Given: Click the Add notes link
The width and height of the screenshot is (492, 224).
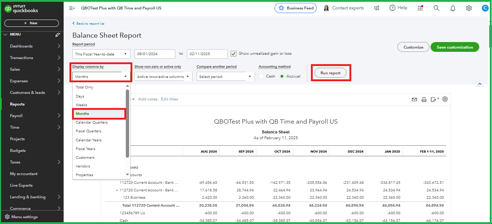Looking at the screenshot, I should click(x=148, y=99).
